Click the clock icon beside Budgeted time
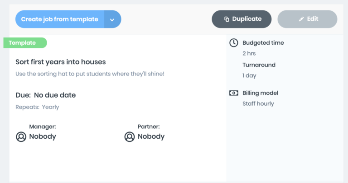 tap(233, 43)
